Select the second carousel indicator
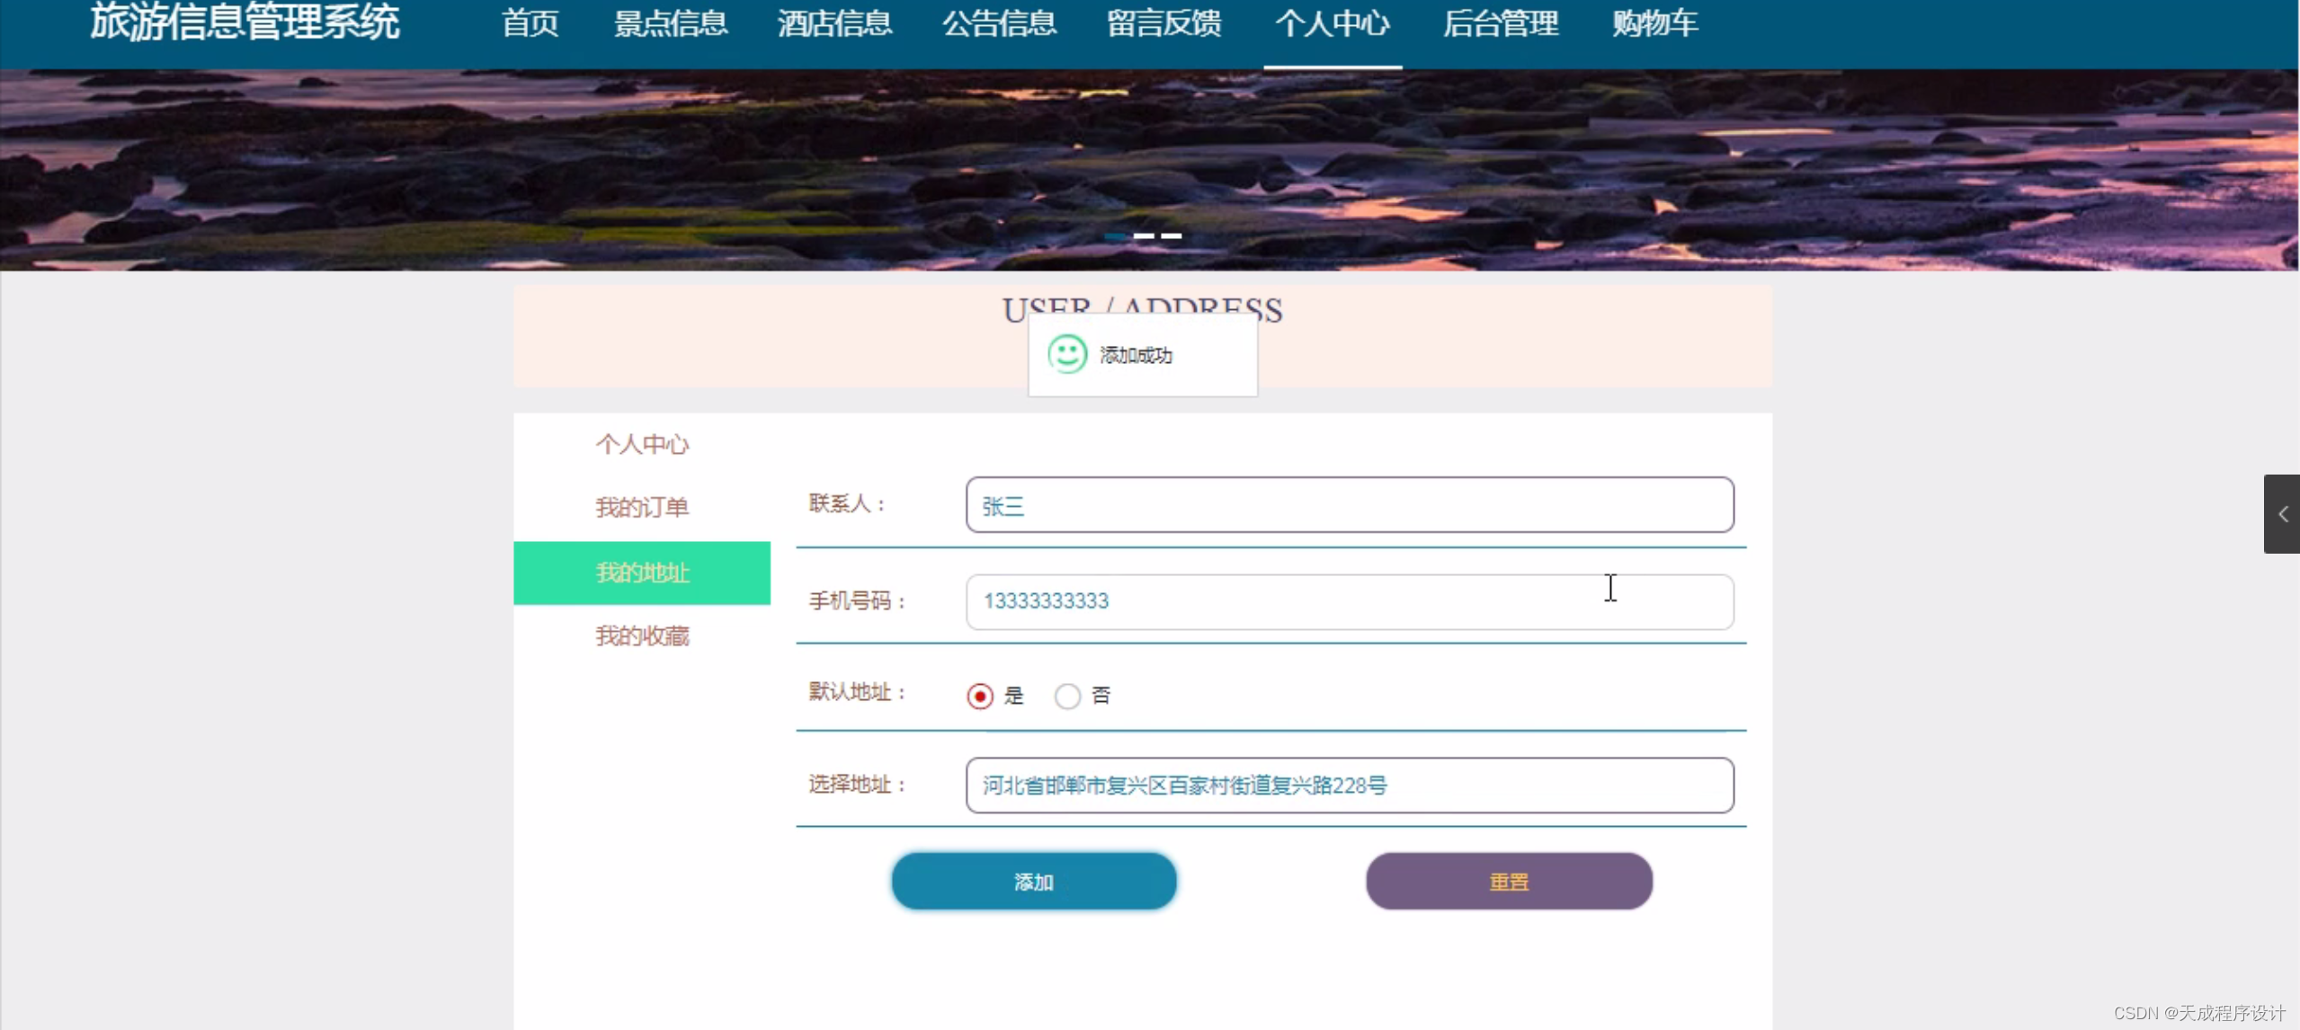This screenshot has height=1030, width=2300. [1145, 235]
